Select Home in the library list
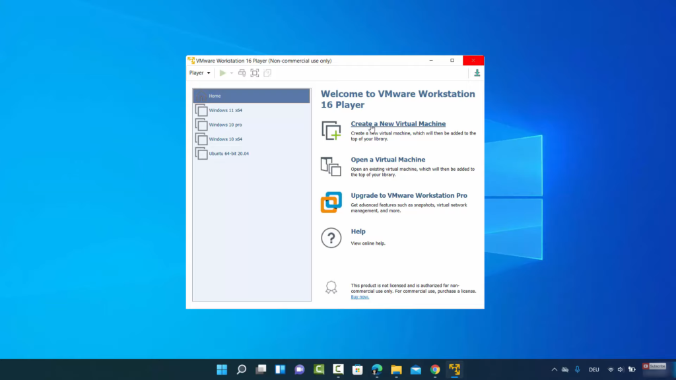The height and width of the screenshot is (380, 676). [x=251, y=96]
